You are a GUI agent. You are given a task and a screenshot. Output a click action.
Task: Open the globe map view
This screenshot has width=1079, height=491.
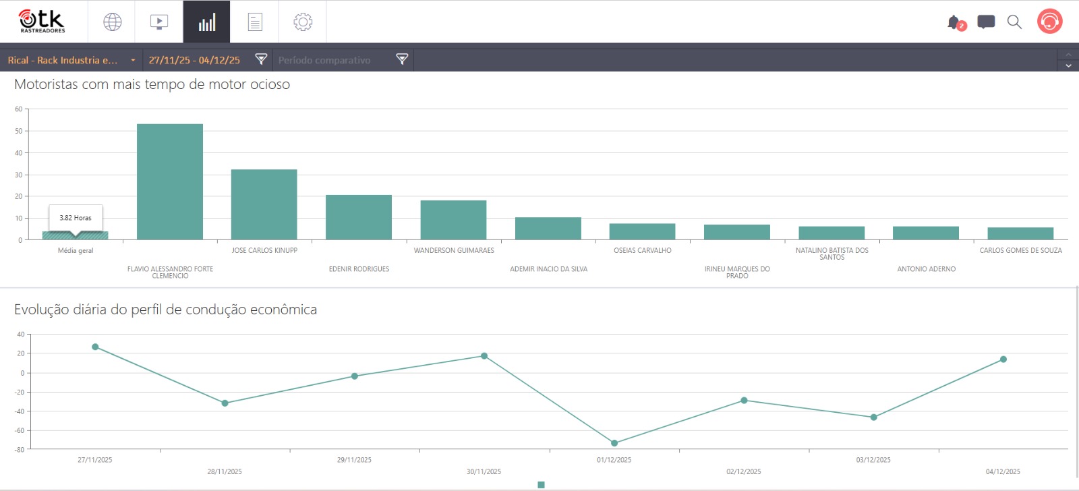pos(112,22)
